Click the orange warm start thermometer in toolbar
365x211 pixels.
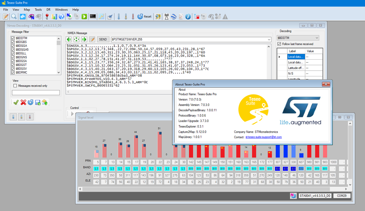click(126, 16)
